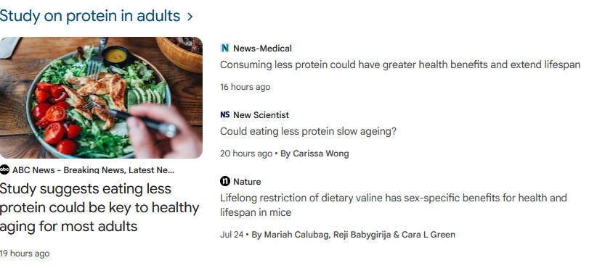This screenshot has height=268, width=597.
Task: Open Lifelong restriction of dietary valine article
Action: point(394,205)
